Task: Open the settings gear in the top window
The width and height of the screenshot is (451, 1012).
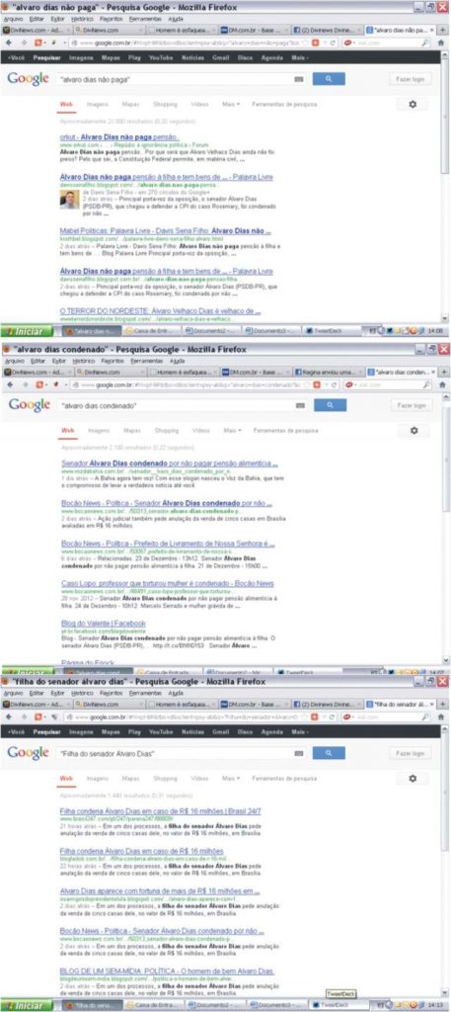Action: (x=413, y=104)
